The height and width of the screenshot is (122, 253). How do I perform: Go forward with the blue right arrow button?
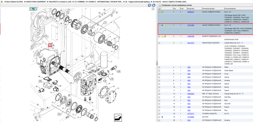point(154,5)
